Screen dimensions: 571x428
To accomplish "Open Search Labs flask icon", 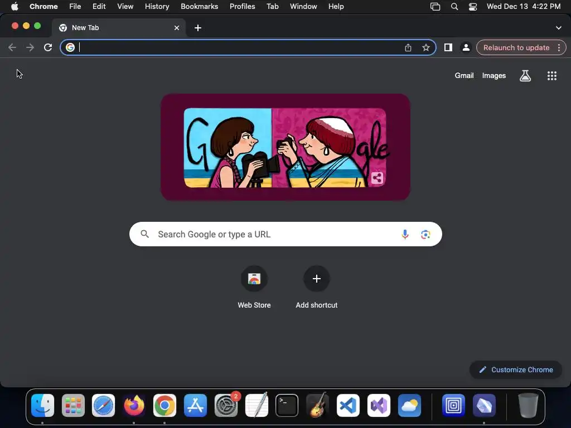I will (525, 76).
